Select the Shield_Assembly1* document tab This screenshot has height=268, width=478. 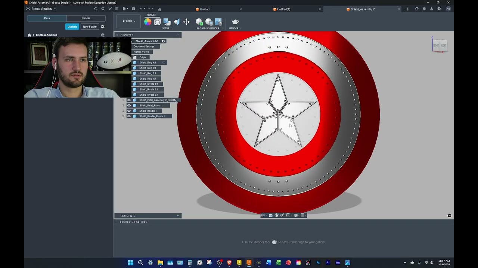point(363,9)
